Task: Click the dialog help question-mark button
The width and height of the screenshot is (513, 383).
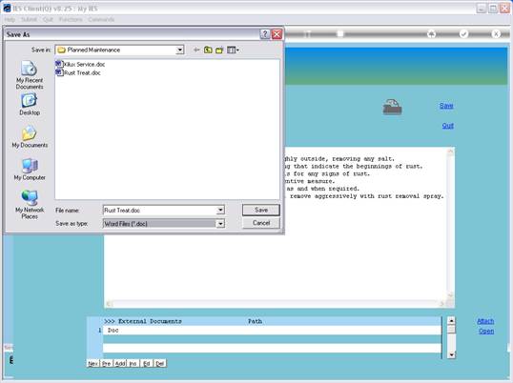Action: 265,34
